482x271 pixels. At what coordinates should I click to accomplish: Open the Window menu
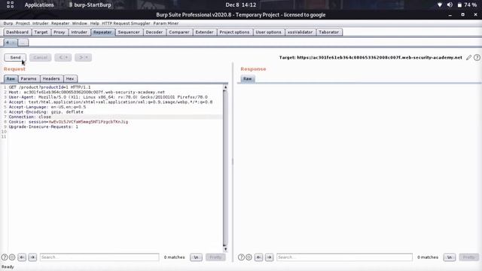[x=80, y=23]
